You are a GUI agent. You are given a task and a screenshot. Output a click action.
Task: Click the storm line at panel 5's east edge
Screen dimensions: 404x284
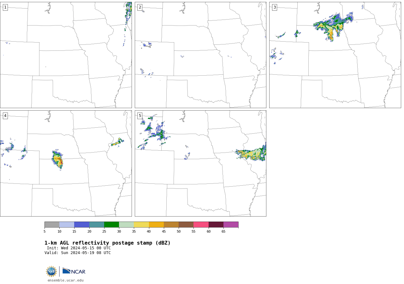[x=252, y=153]
